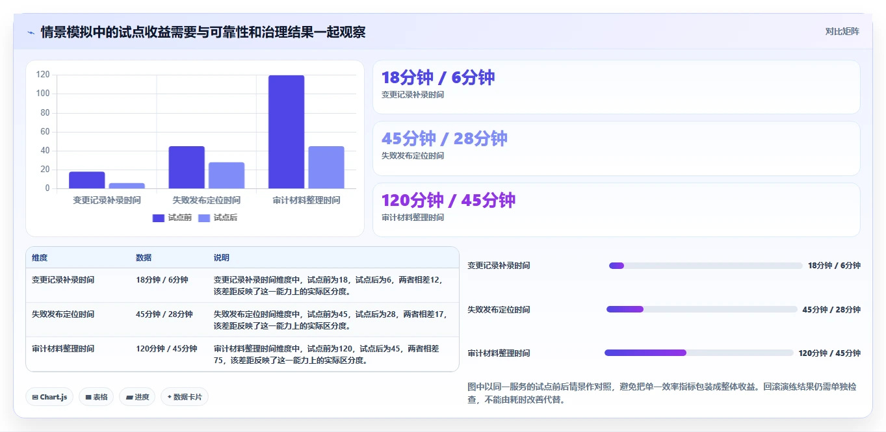The height and width of the screenshot is (432, 886).
Task: Click the footnote paragraph starting 图中以同一服务
Action: pos(662,393)
